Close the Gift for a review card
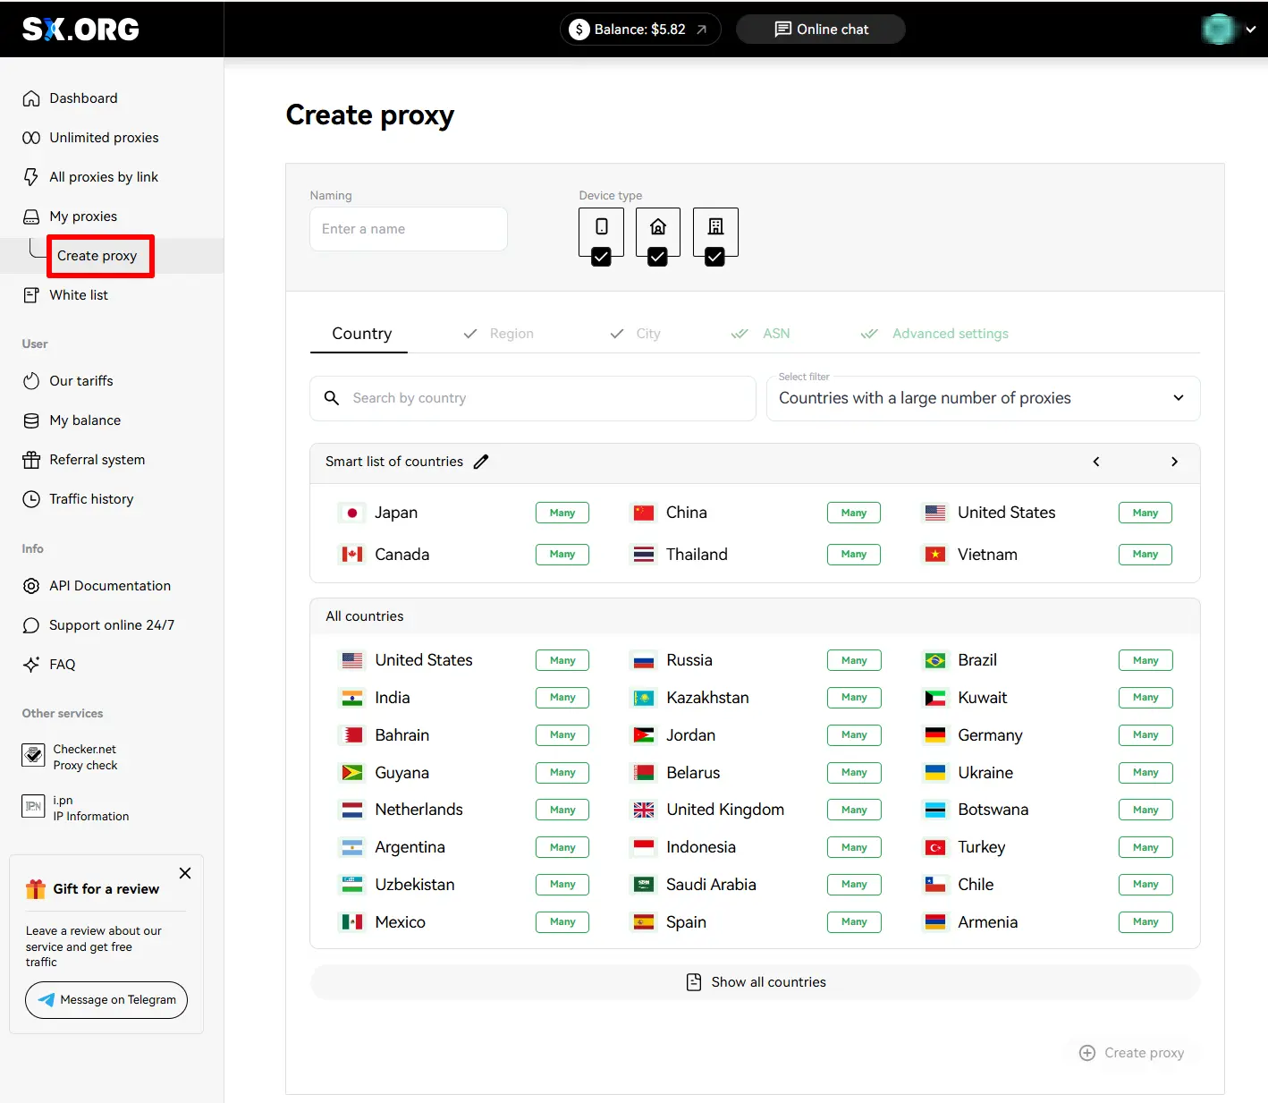1268x1103 pixels. [185, 873]
